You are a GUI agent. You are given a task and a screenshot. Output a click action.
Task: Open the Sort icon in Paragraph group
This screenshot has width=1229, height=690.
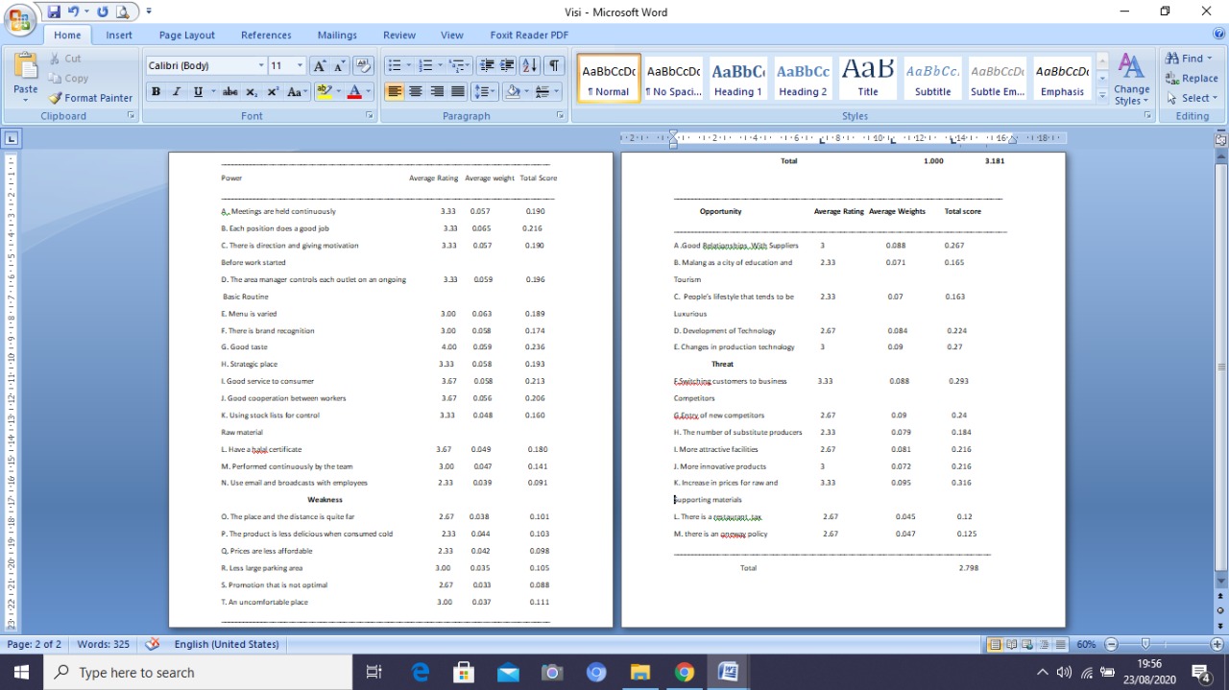tap(530, 65)
